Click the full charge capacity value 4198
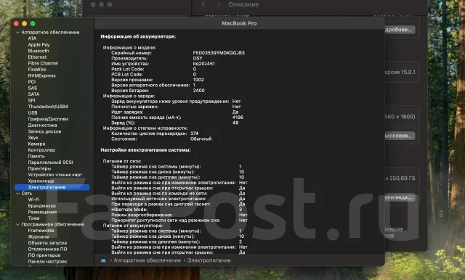 [238, 118]
